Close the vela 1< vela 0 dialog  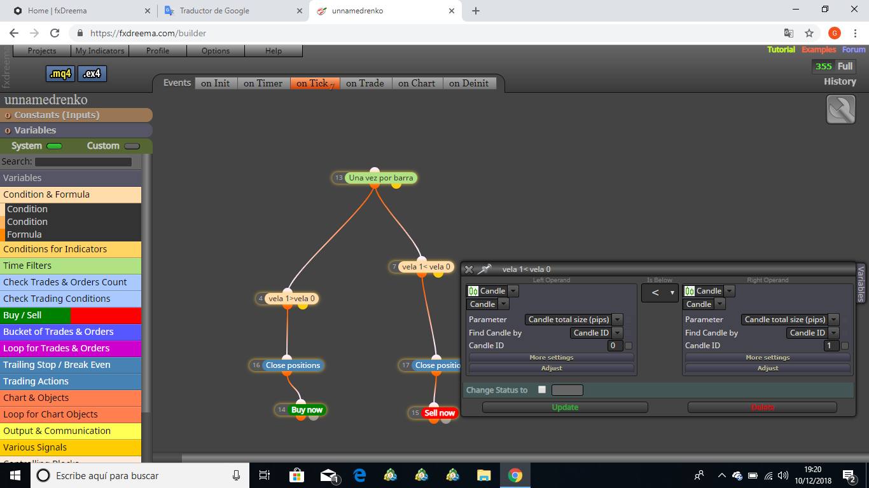click(x=469, y=269)
